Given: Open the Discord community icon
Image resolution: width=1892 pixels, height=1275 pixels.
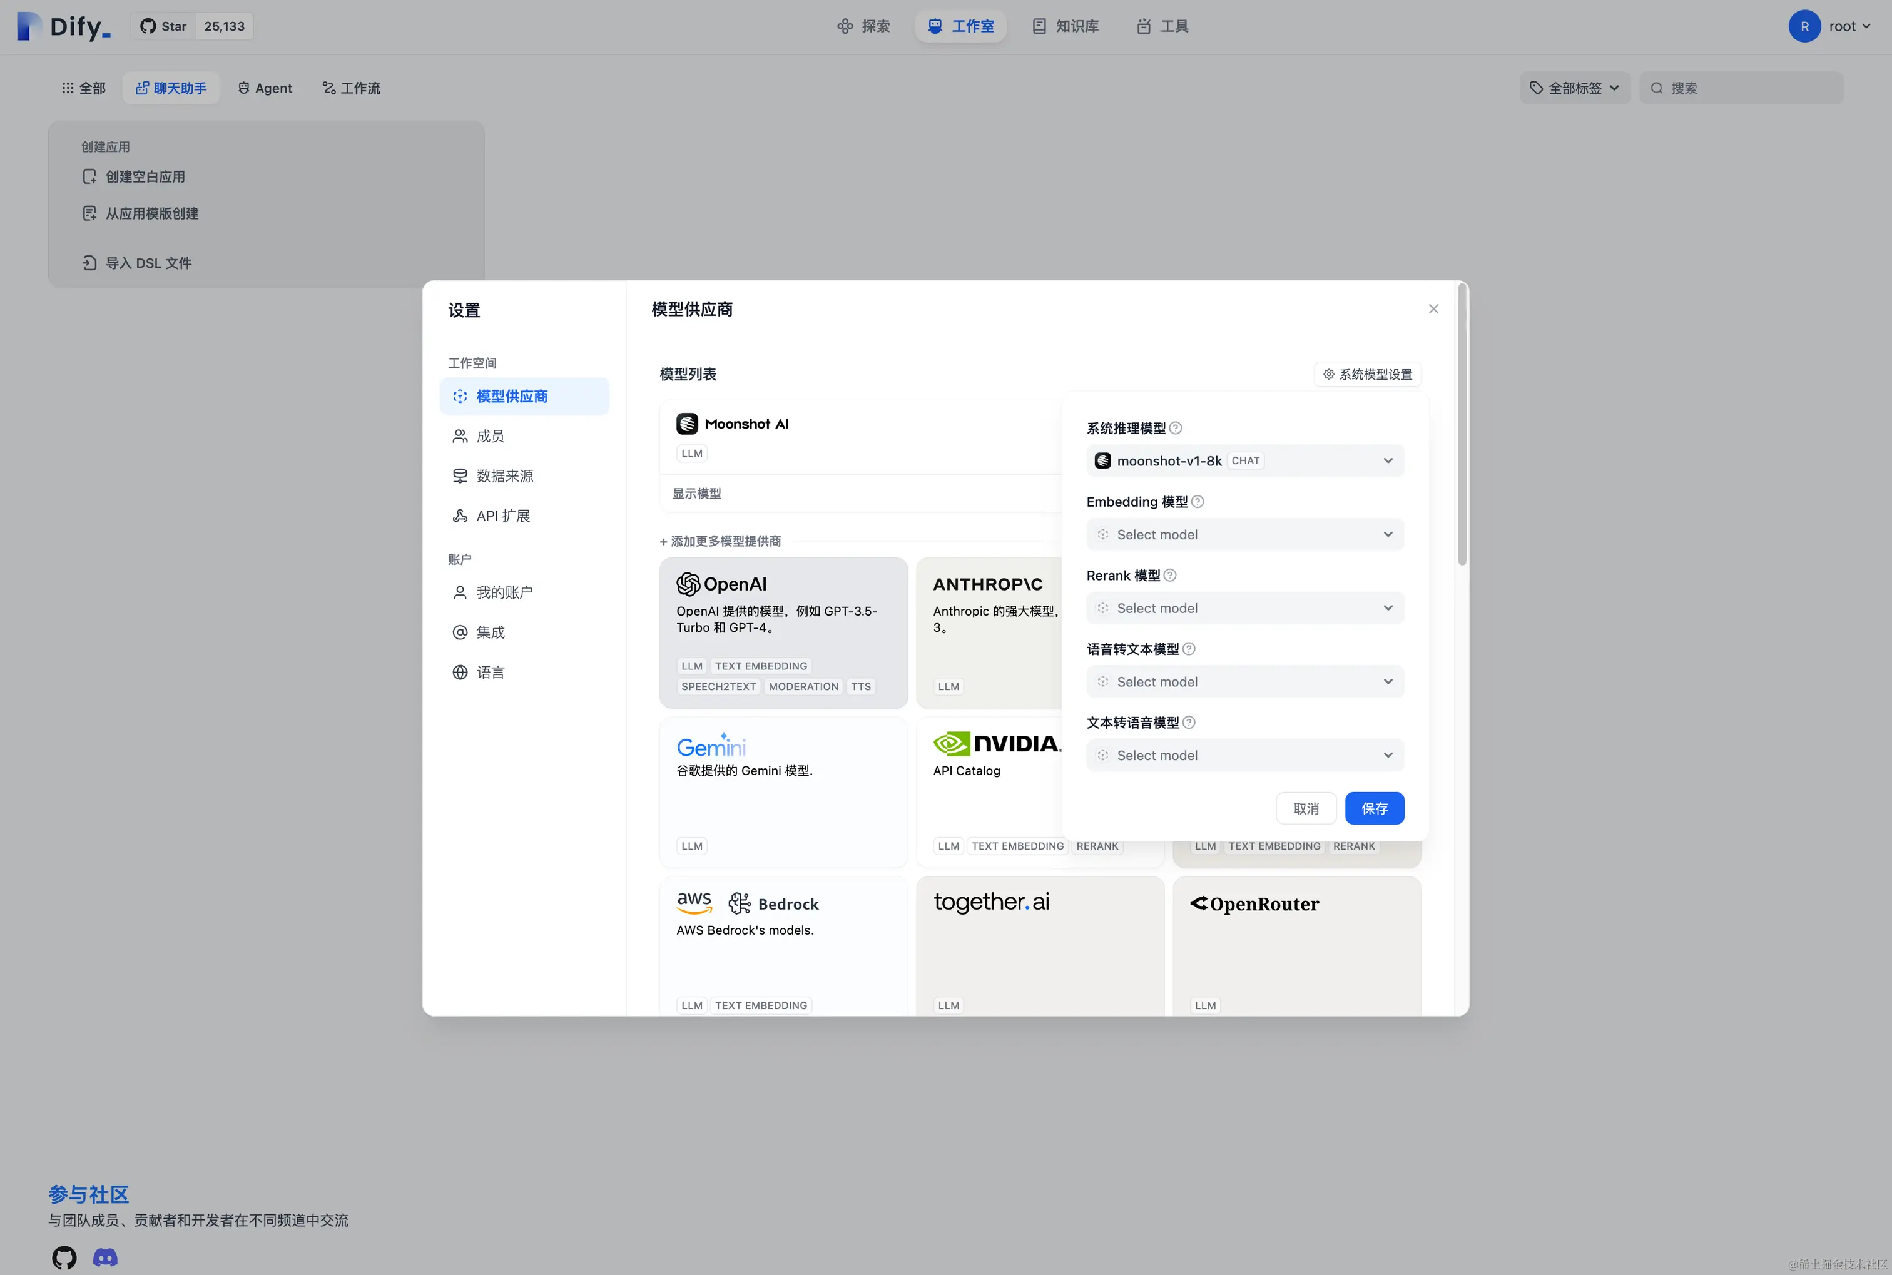Looking at the screenshot, I should pos(105,1257).
